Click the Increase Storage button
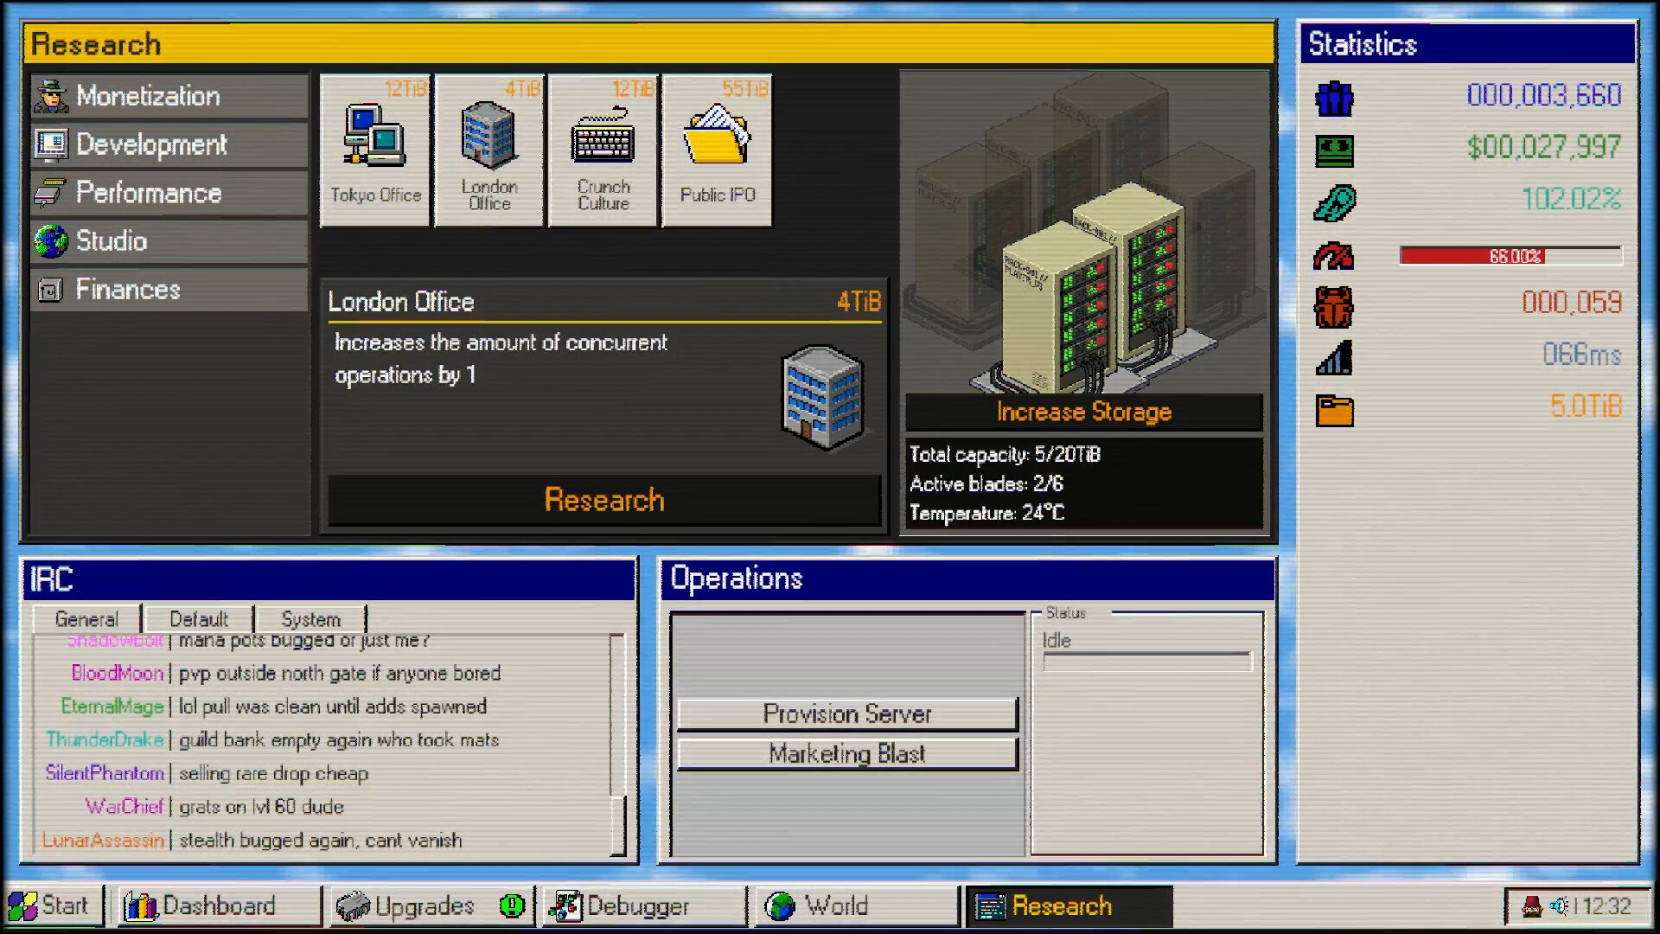 click(1083, 413)
